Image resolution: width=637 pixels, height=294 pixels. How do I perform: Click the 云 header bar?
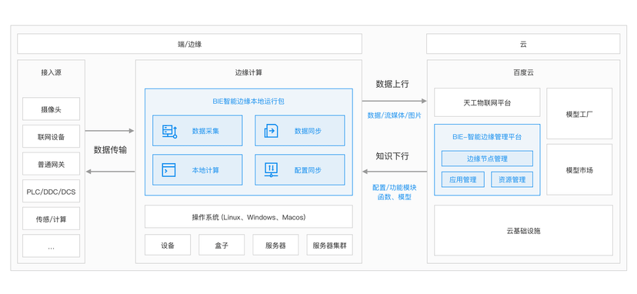(x=523, y=44)
